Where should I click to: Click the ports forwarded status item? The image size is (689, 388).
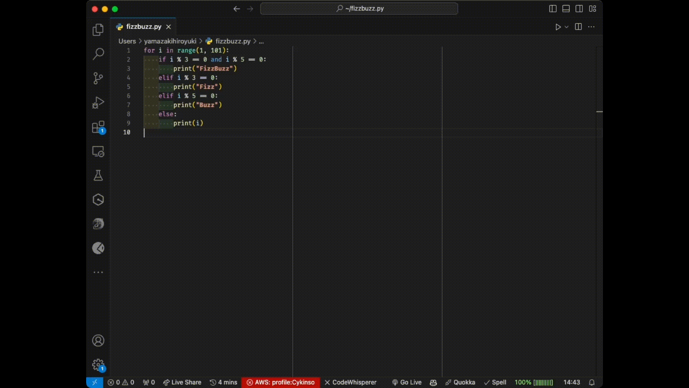coord(149,382)
